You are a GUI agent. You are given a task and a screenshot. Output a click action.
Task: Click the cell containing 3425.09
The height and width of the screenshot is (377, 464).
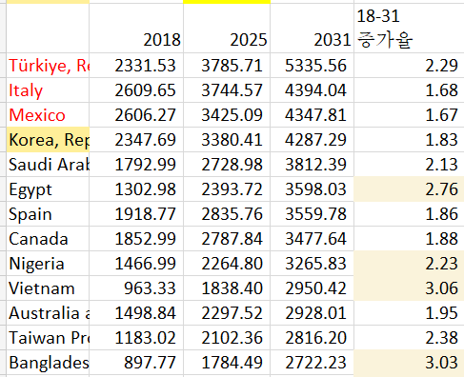click(x=227, y=115)
